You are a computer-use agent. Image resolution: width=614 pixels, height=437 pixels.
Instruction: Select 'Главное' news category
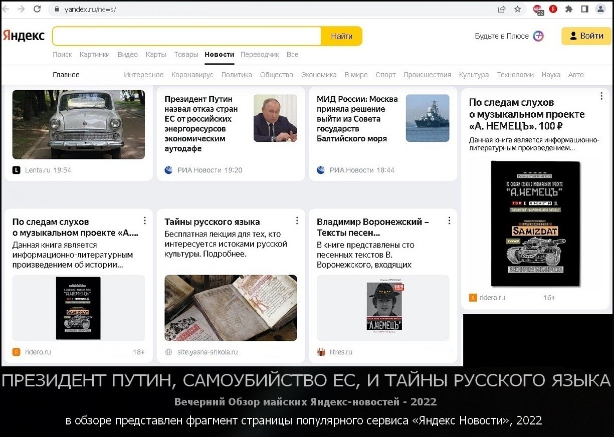point(66,75)
